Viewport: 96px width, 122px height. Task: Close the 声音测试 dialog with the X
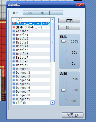click(x=80, y=5)
